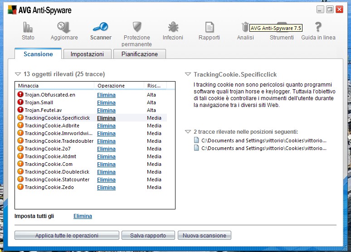Click warning icon for TrackingCookie.Specificclick

(x=20, y=117)
